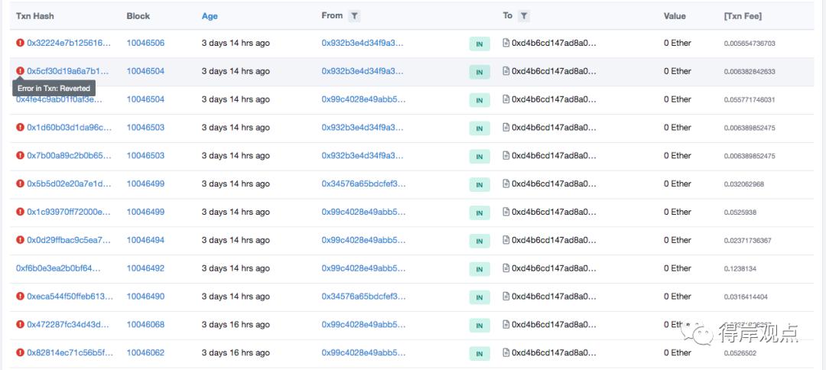Select the fee value 0.005654736703
Screen dimensions: 826x370
pos(750,43)
